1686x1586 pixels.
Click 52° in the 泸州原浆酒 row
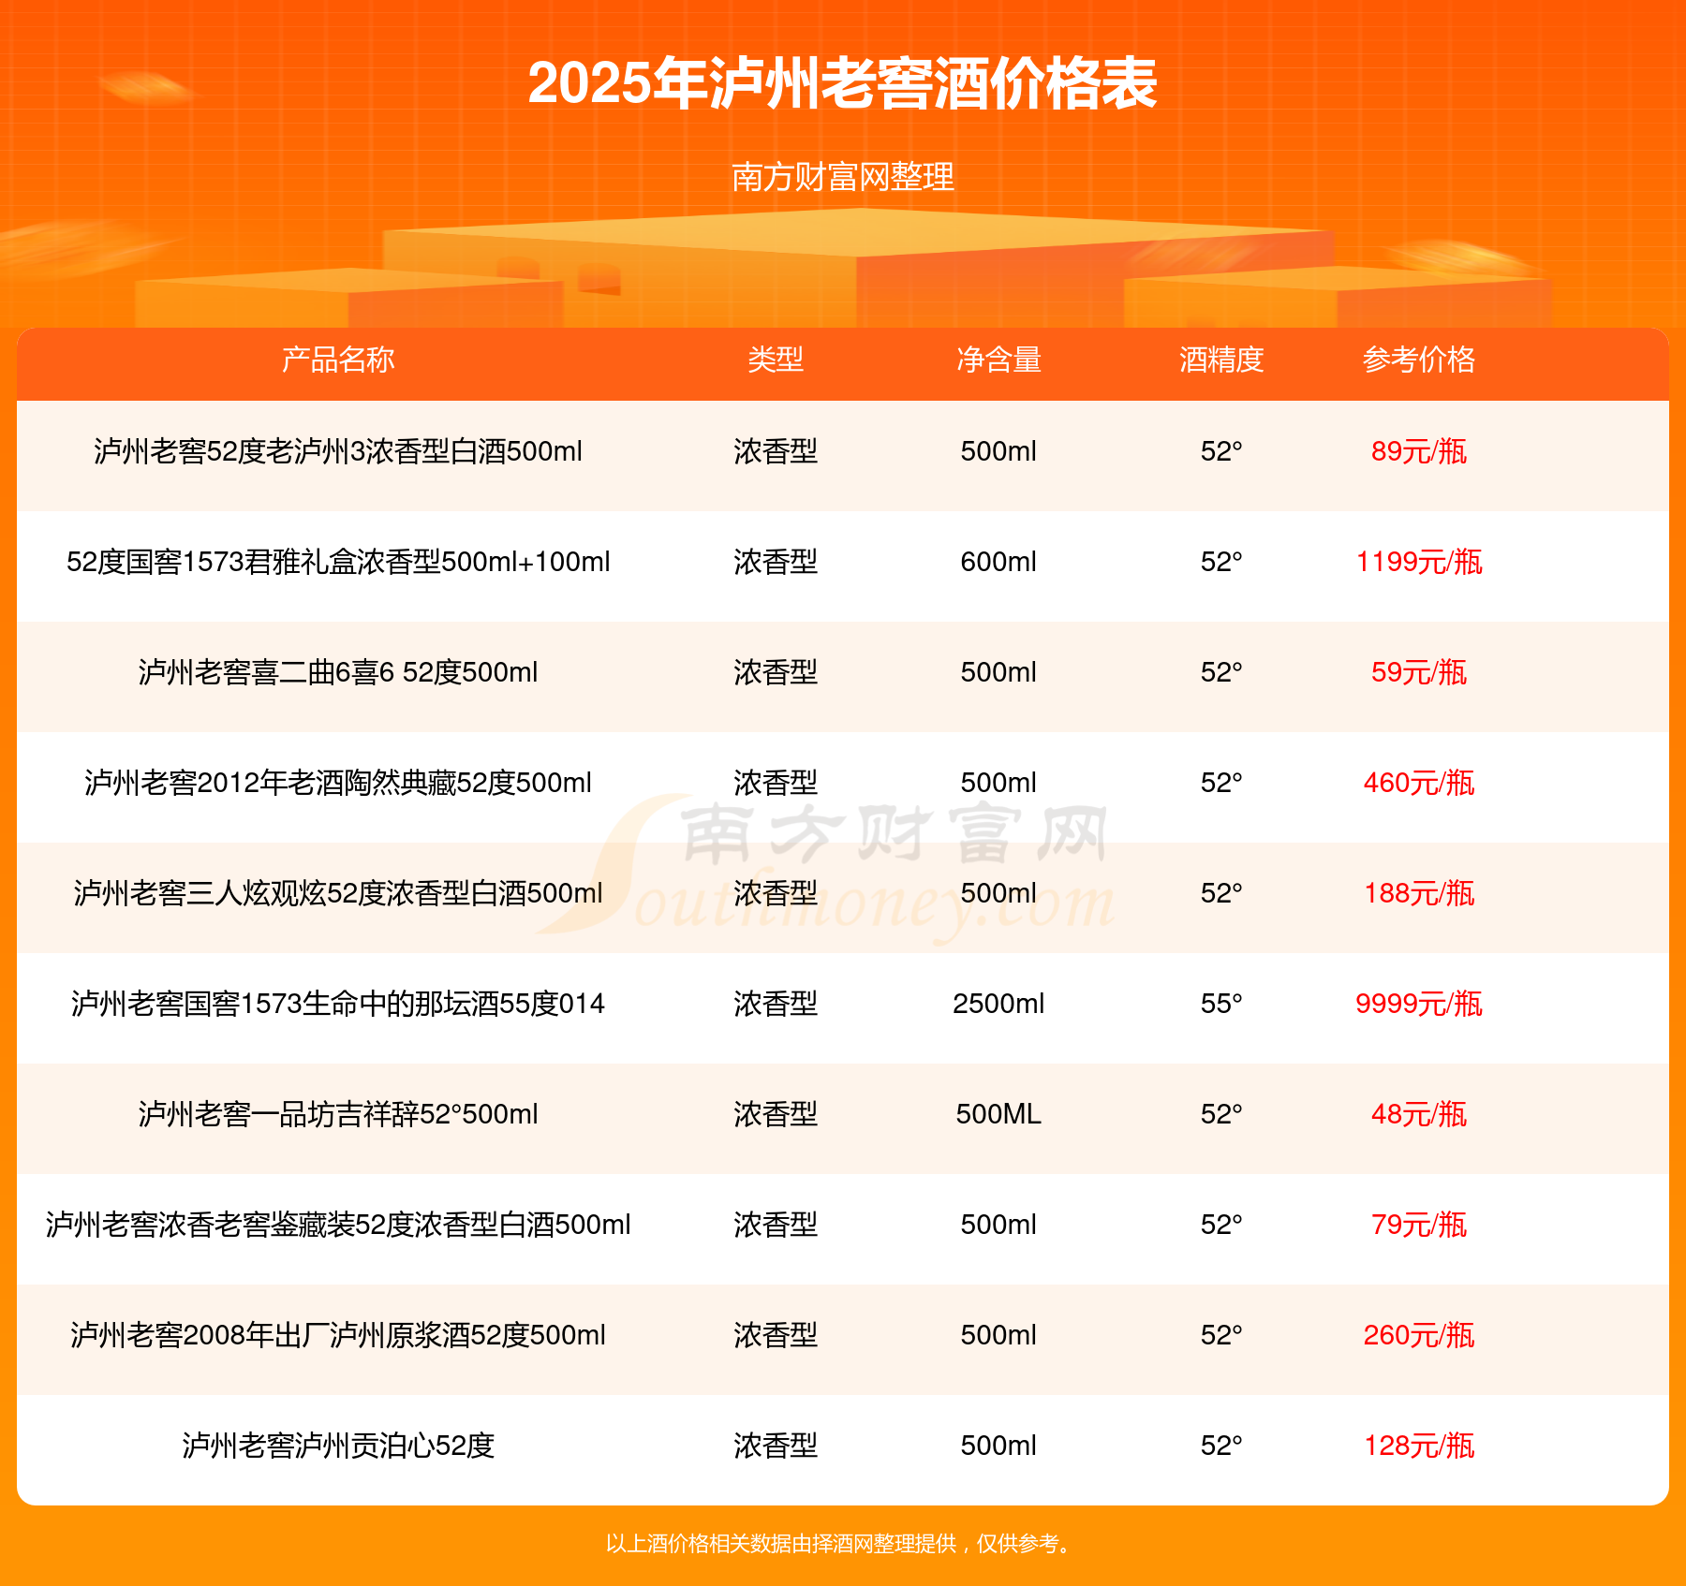pyautogui.click(x=1221, y=1335)
